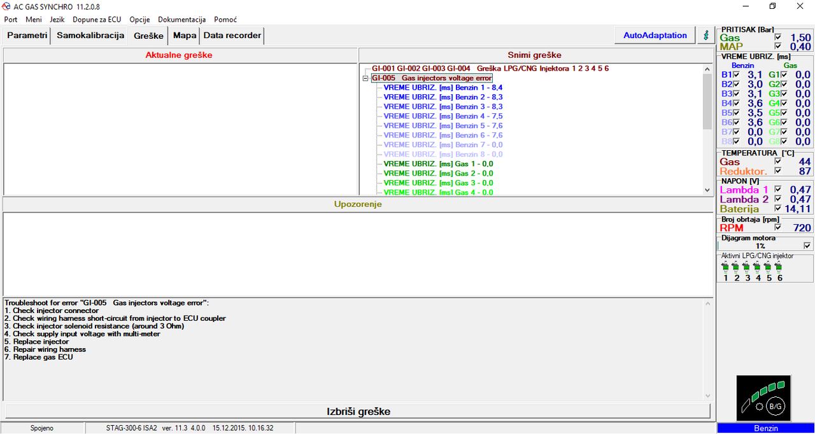The image size is (815, 434).
Task: Click the Dijagram motora progress bar
Action: [x=760, y=246]
